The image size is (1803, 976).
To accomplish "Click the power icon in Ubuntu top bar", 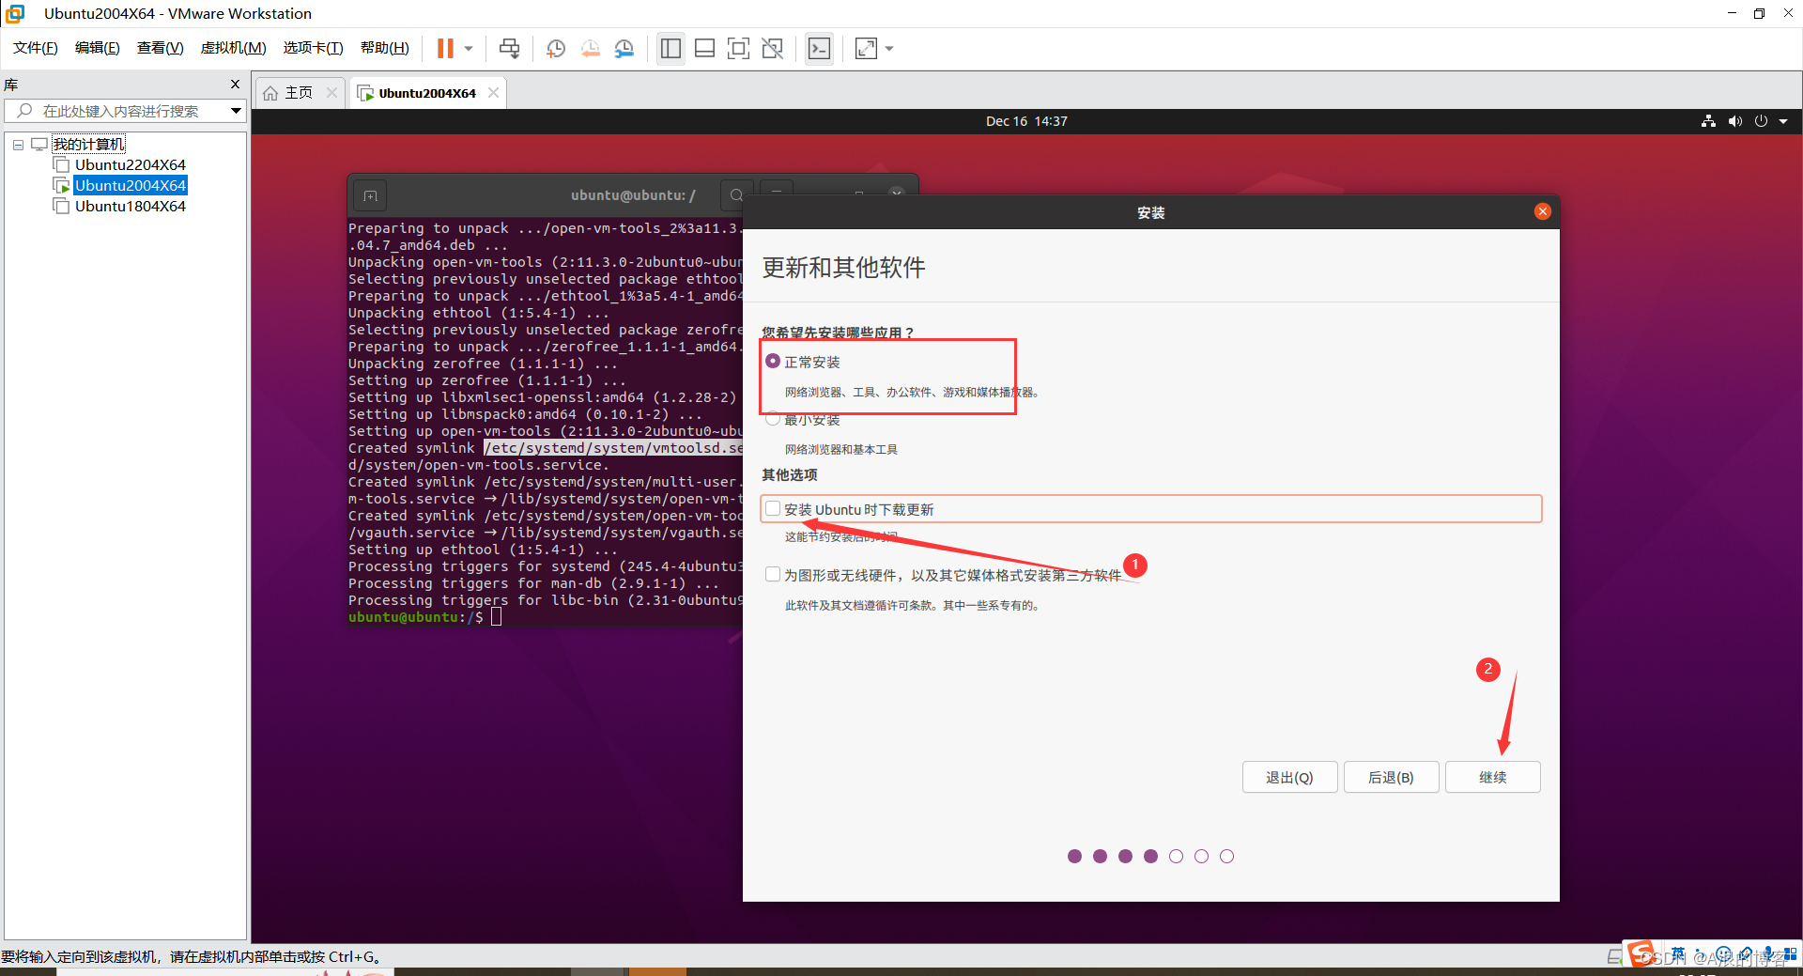I will click(x=1761, y=121).
